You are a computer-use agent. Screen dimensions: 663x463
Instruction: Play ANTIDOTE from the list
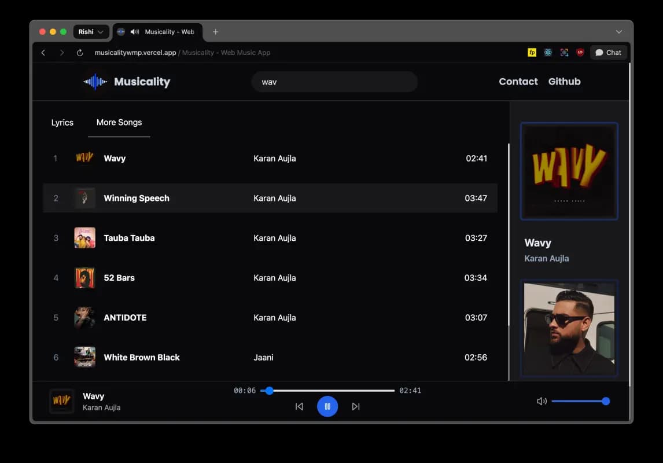(270, 317)
